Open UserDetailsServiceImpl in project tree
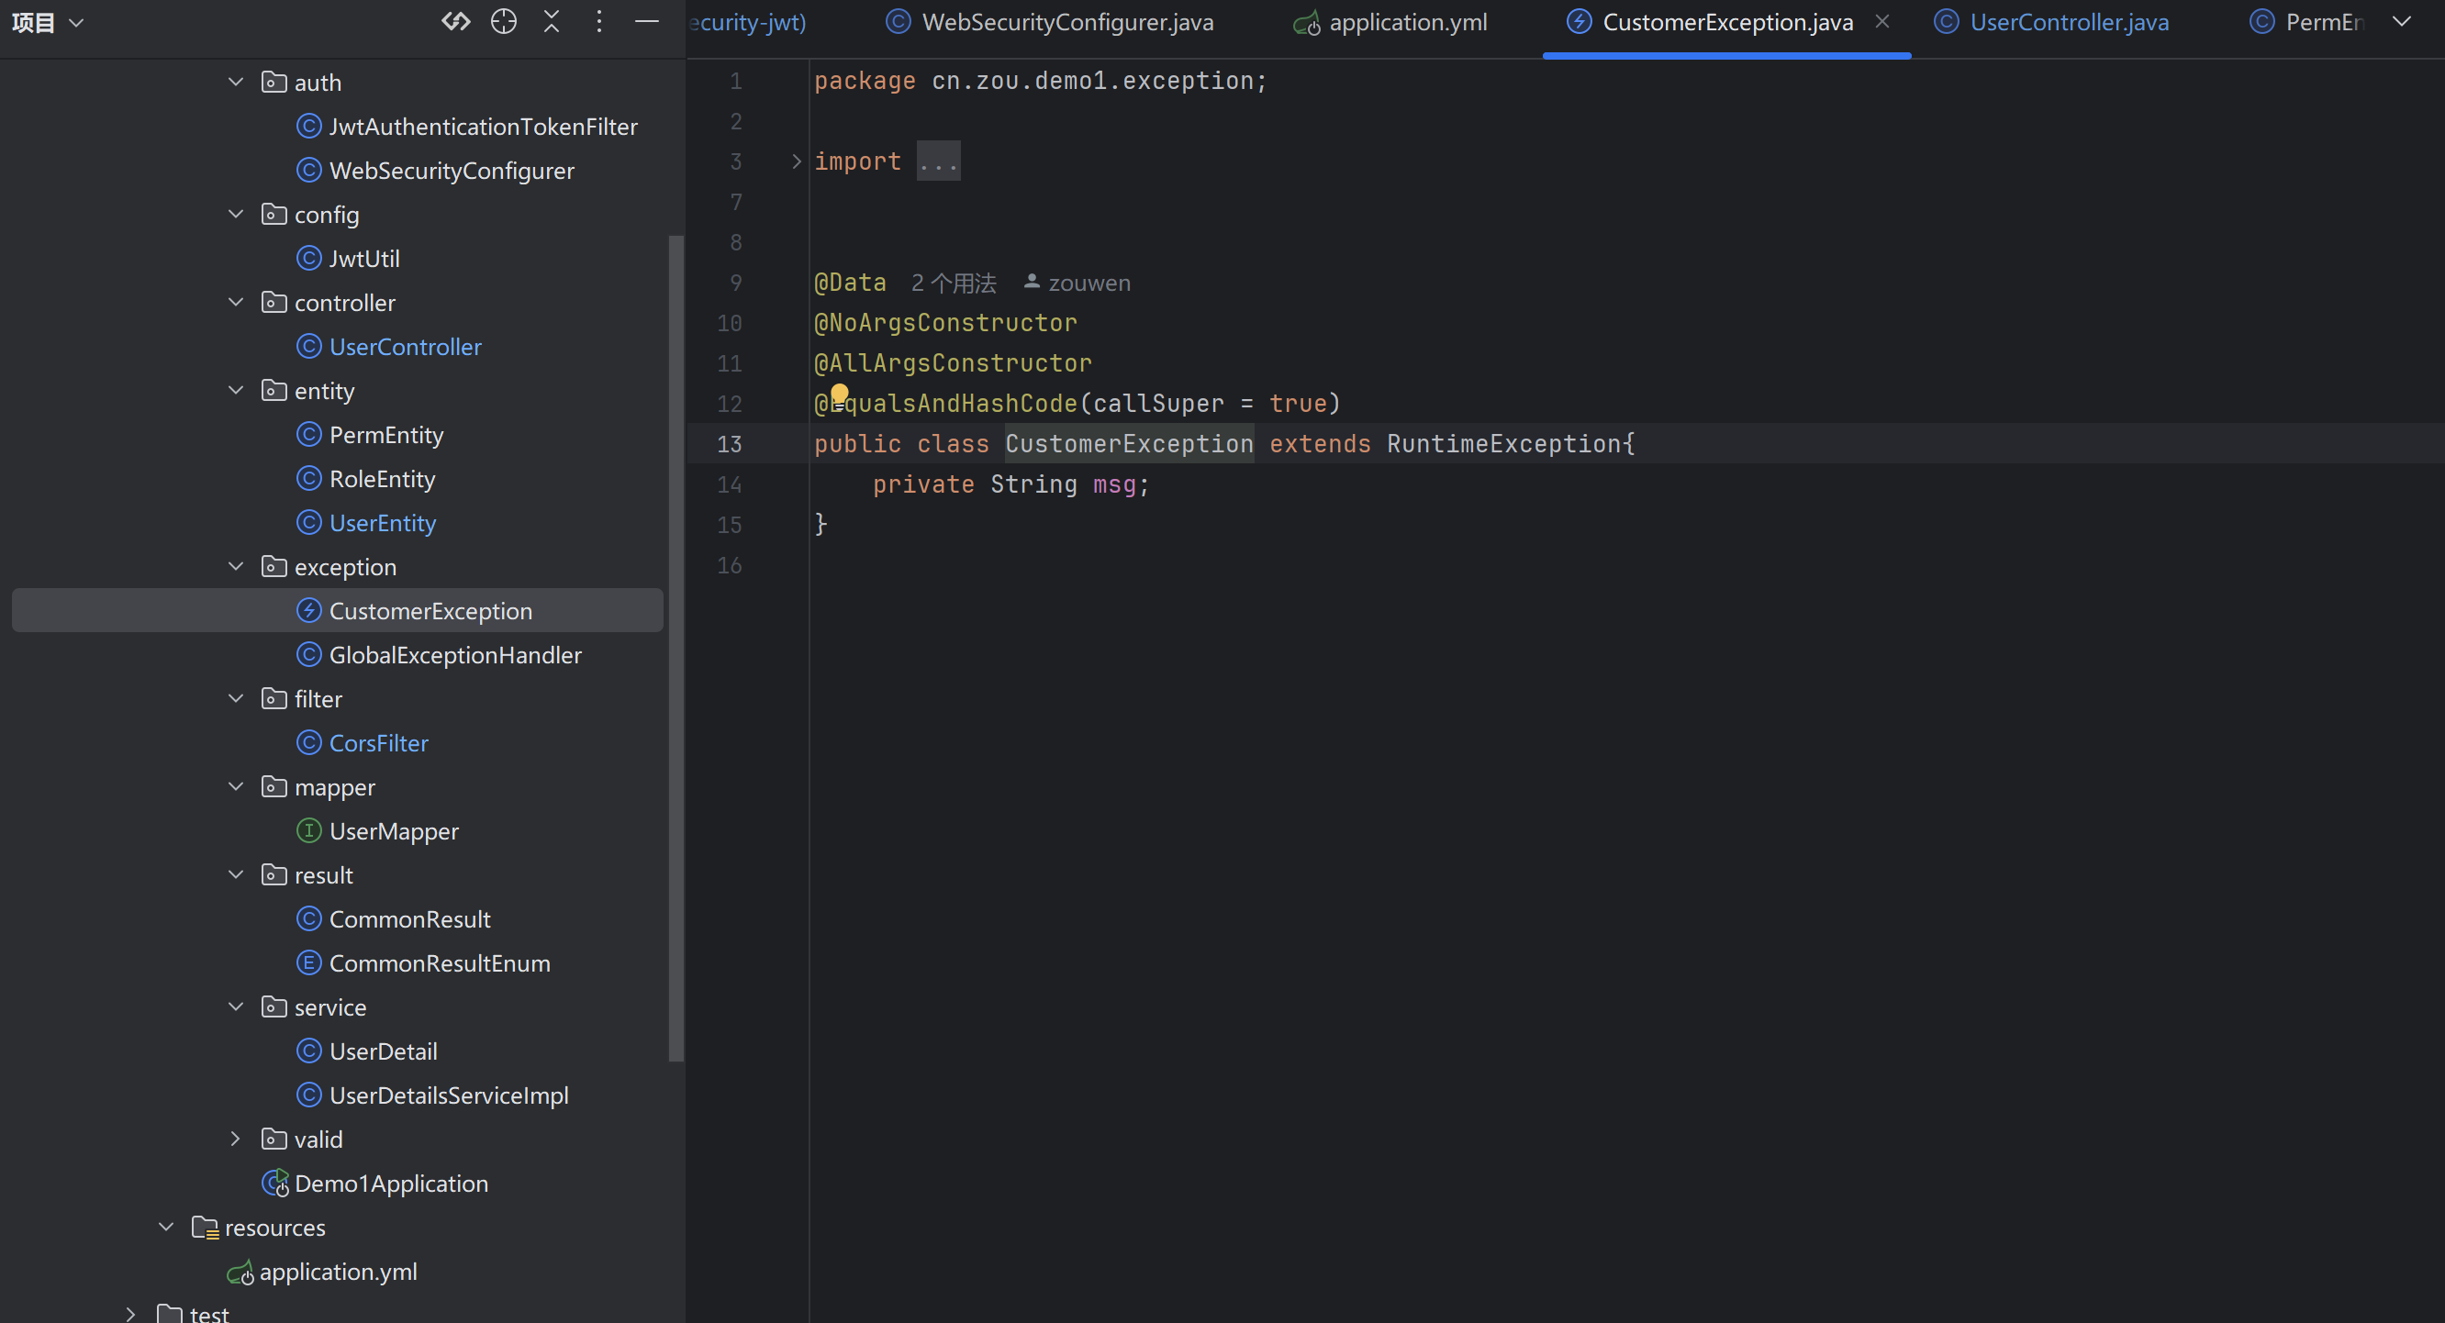 [448, 1095]
